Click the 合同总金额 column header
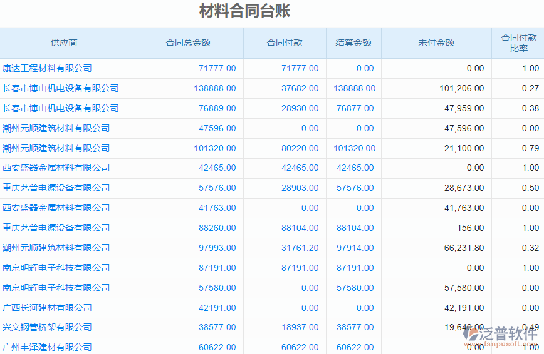This screenshot has width=544, height=354. tap(188, 43)
